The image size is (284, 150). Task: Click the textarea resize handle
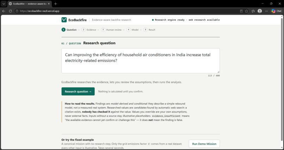218,72
